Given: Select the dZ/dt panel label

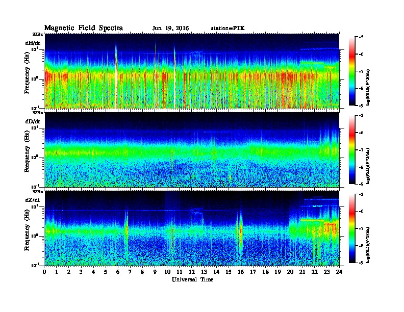Looking at the screenshot, I should coord(33,200).
